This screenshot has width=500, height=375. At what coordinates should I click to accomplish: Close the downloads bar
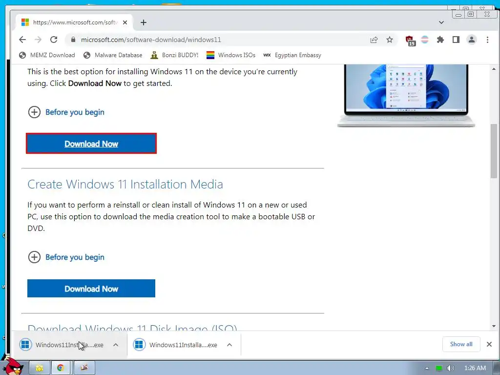pos(489,344)
